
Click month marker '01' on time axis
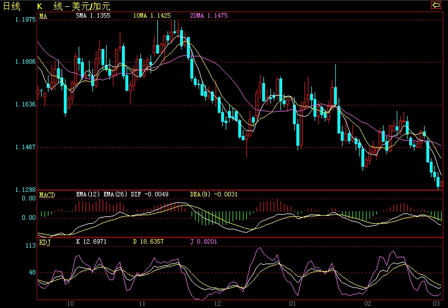click(292, 303)
